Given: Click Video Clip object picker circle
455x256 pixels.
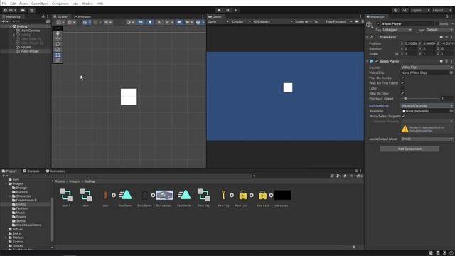Looking at the screenshot, I should (x=451, y=73).
